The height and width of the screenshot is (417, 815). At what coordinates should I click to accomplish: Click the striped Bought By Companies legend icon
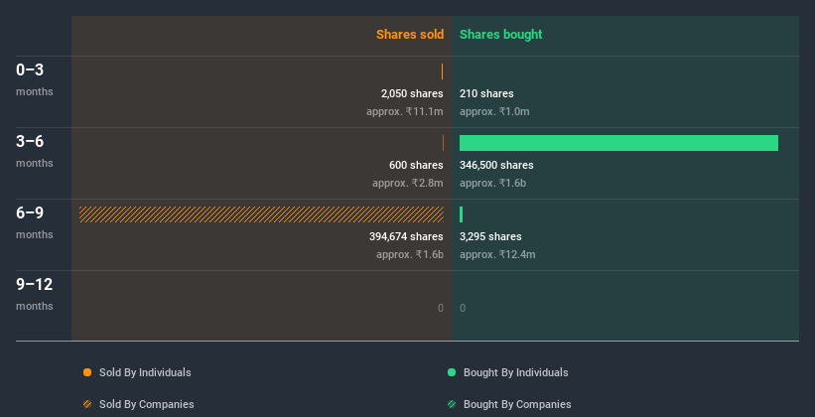(x=452, y=404)
